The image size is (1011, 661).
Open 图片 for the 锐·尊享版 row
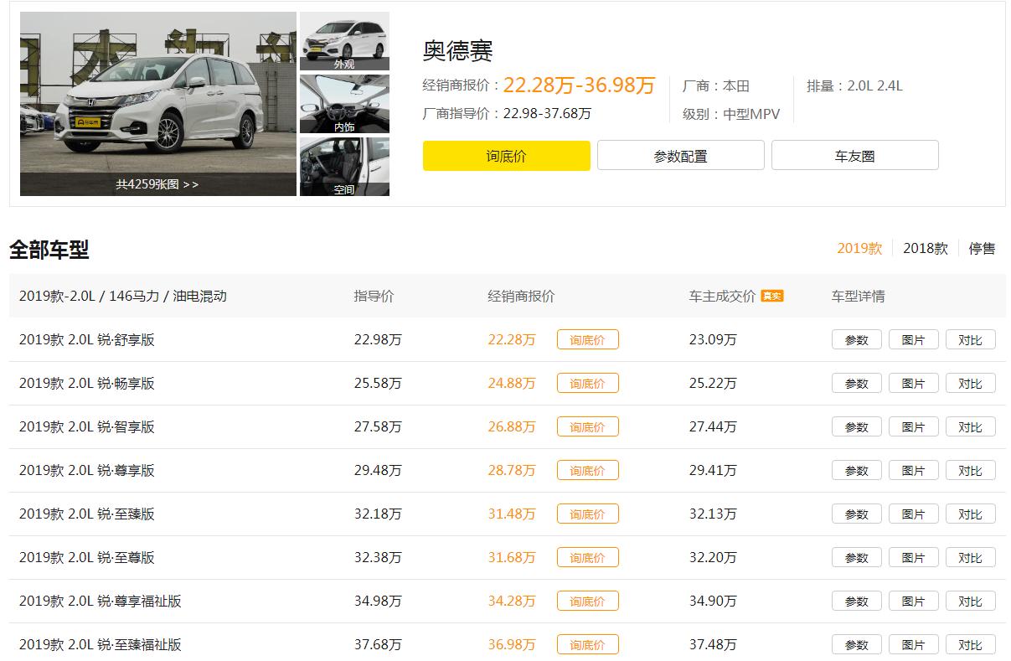coord(913,470)
